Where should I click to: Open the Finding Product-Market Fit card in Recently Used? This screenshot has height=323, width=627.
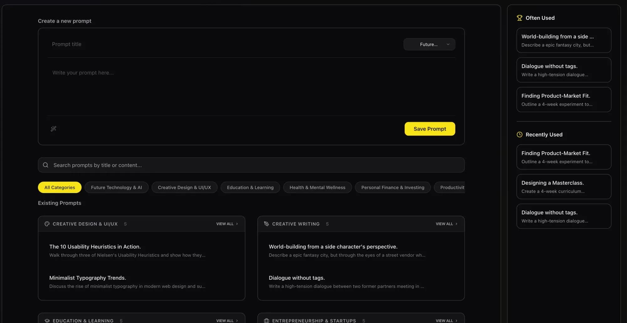tap(564, 157)
